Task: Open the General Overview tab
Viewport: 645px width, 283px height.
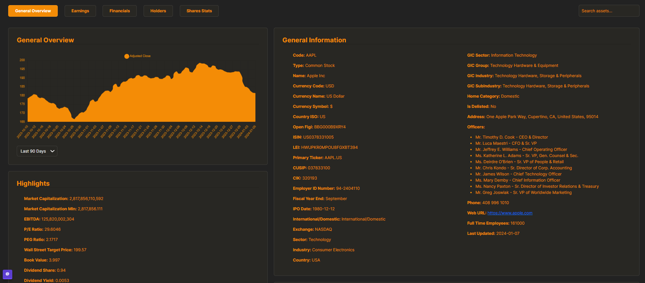Action: (33, 11)
